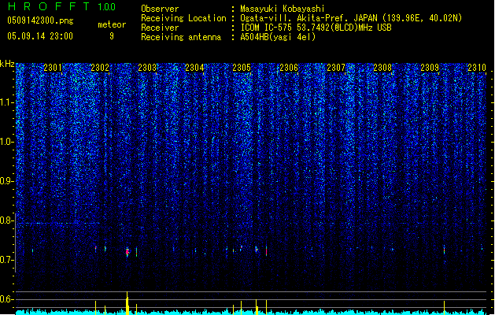Click the 2302 time marker
The height and width of the screenshot is (315, 495).
(x=100, y=68)
